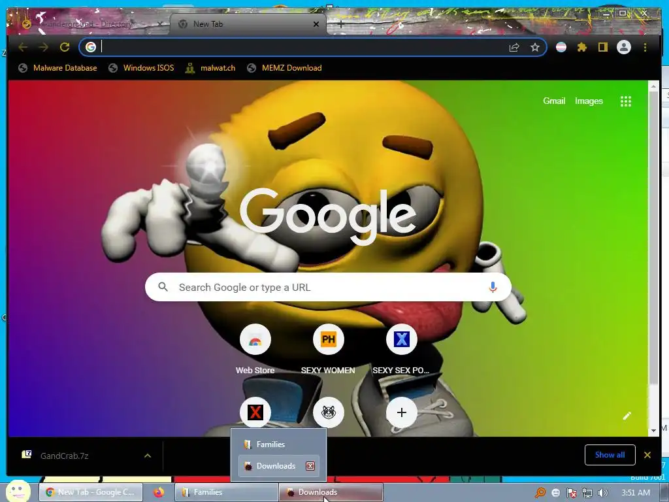Image resolution: width=669 pixels, height=502 pixels.
Task: Open a new tab with plus button
Action: [x=340, y=24]
